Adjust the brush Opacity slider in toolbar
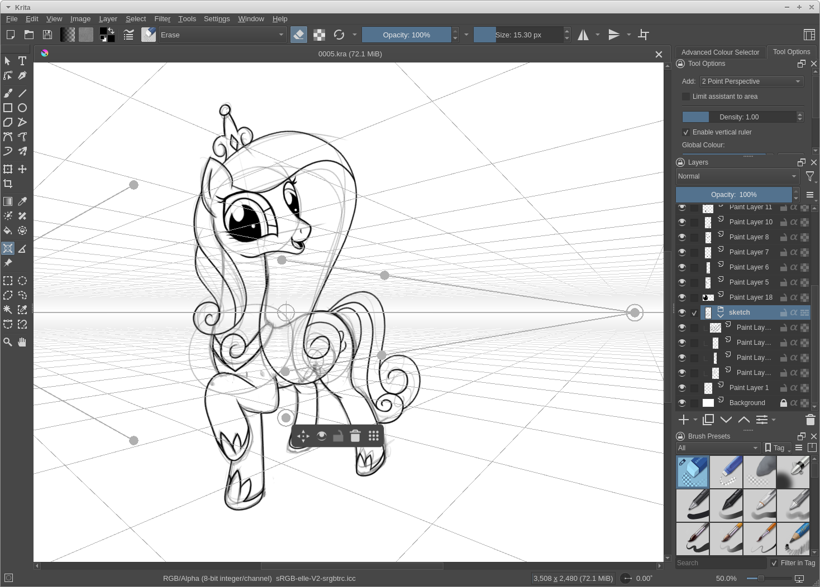The image size is (820, 587). pyautogui.click(x=407, y=35)
